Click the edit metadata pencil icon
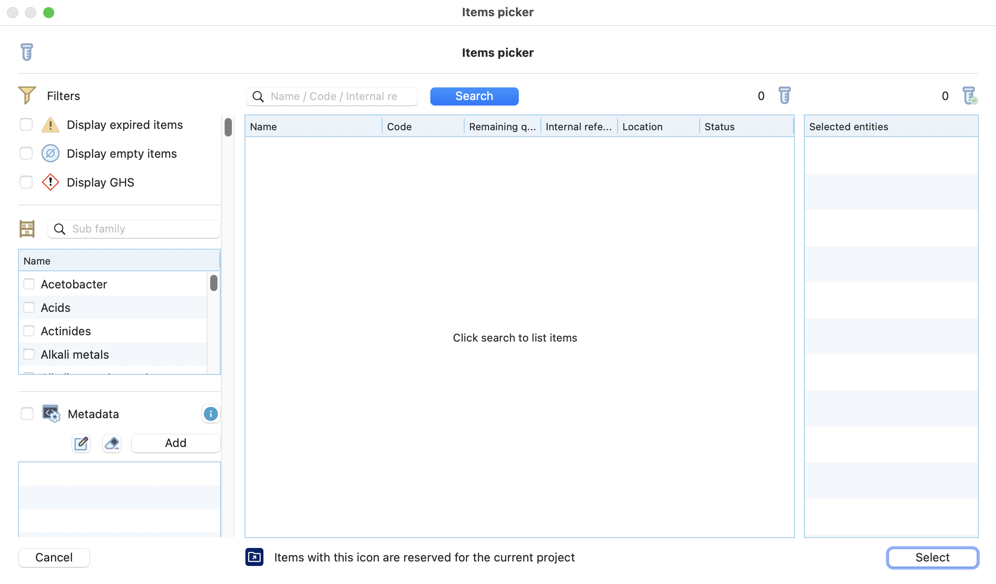This screenshot has height=584, width=996. pos(81,443)
